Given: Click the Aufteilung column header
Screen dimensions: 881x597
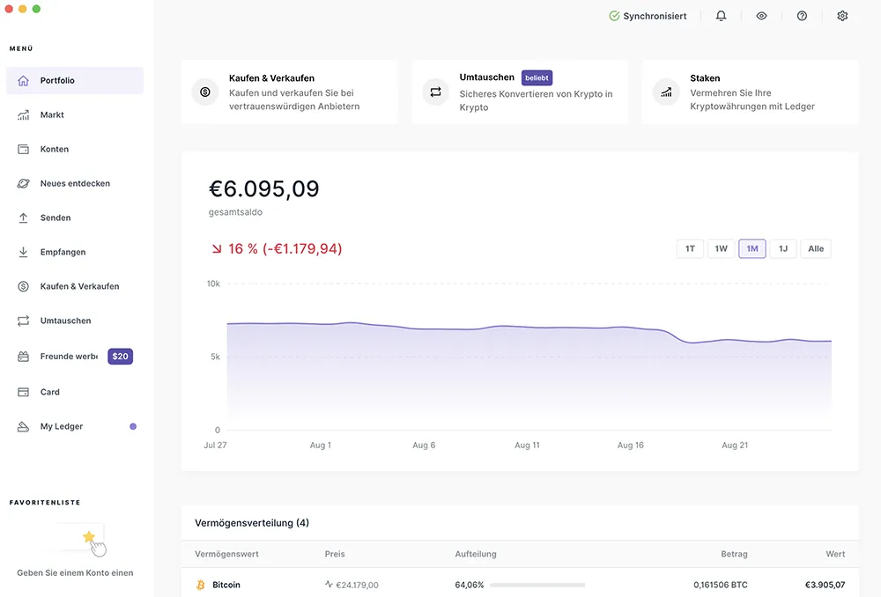Looking at the screenshot, I should tap(476, 554).
